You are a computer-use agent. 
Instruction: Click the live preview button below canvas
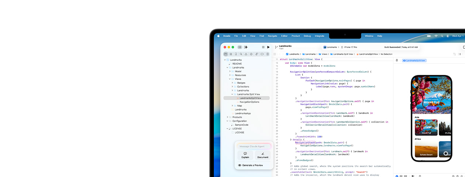[x=397, y=176]
